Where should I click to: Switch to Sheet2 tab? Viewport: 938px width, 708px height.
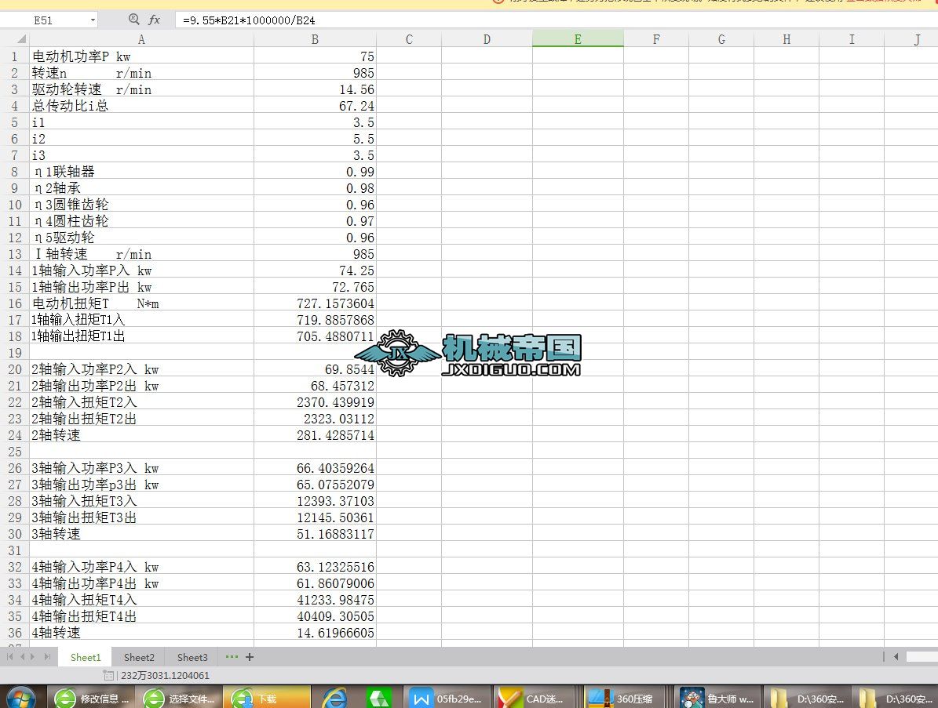click(x=139, y=657)
